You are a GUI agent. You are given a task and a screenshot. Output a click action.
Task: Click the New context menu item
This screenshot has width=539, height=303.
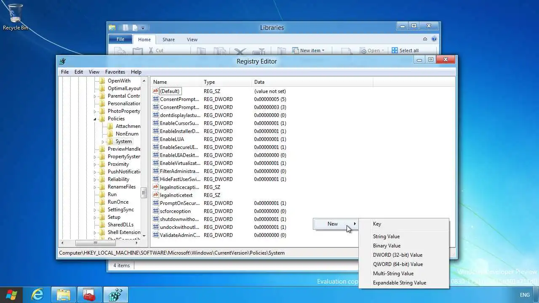336,224
